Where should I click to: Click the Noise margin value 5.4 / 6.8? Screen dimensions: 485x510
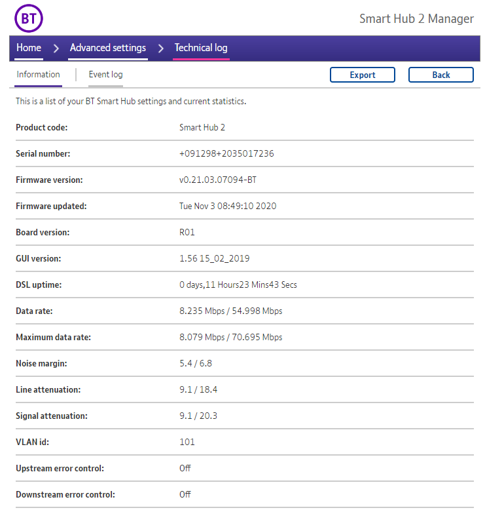click(x=196, y=363)
